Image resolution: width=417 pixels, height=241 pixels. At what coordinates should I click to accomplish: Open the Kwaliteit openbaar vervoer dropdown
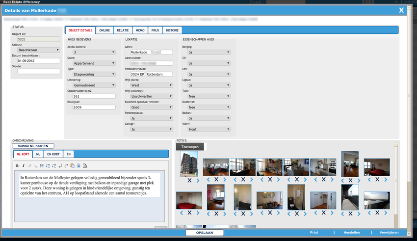click(151, 107)
